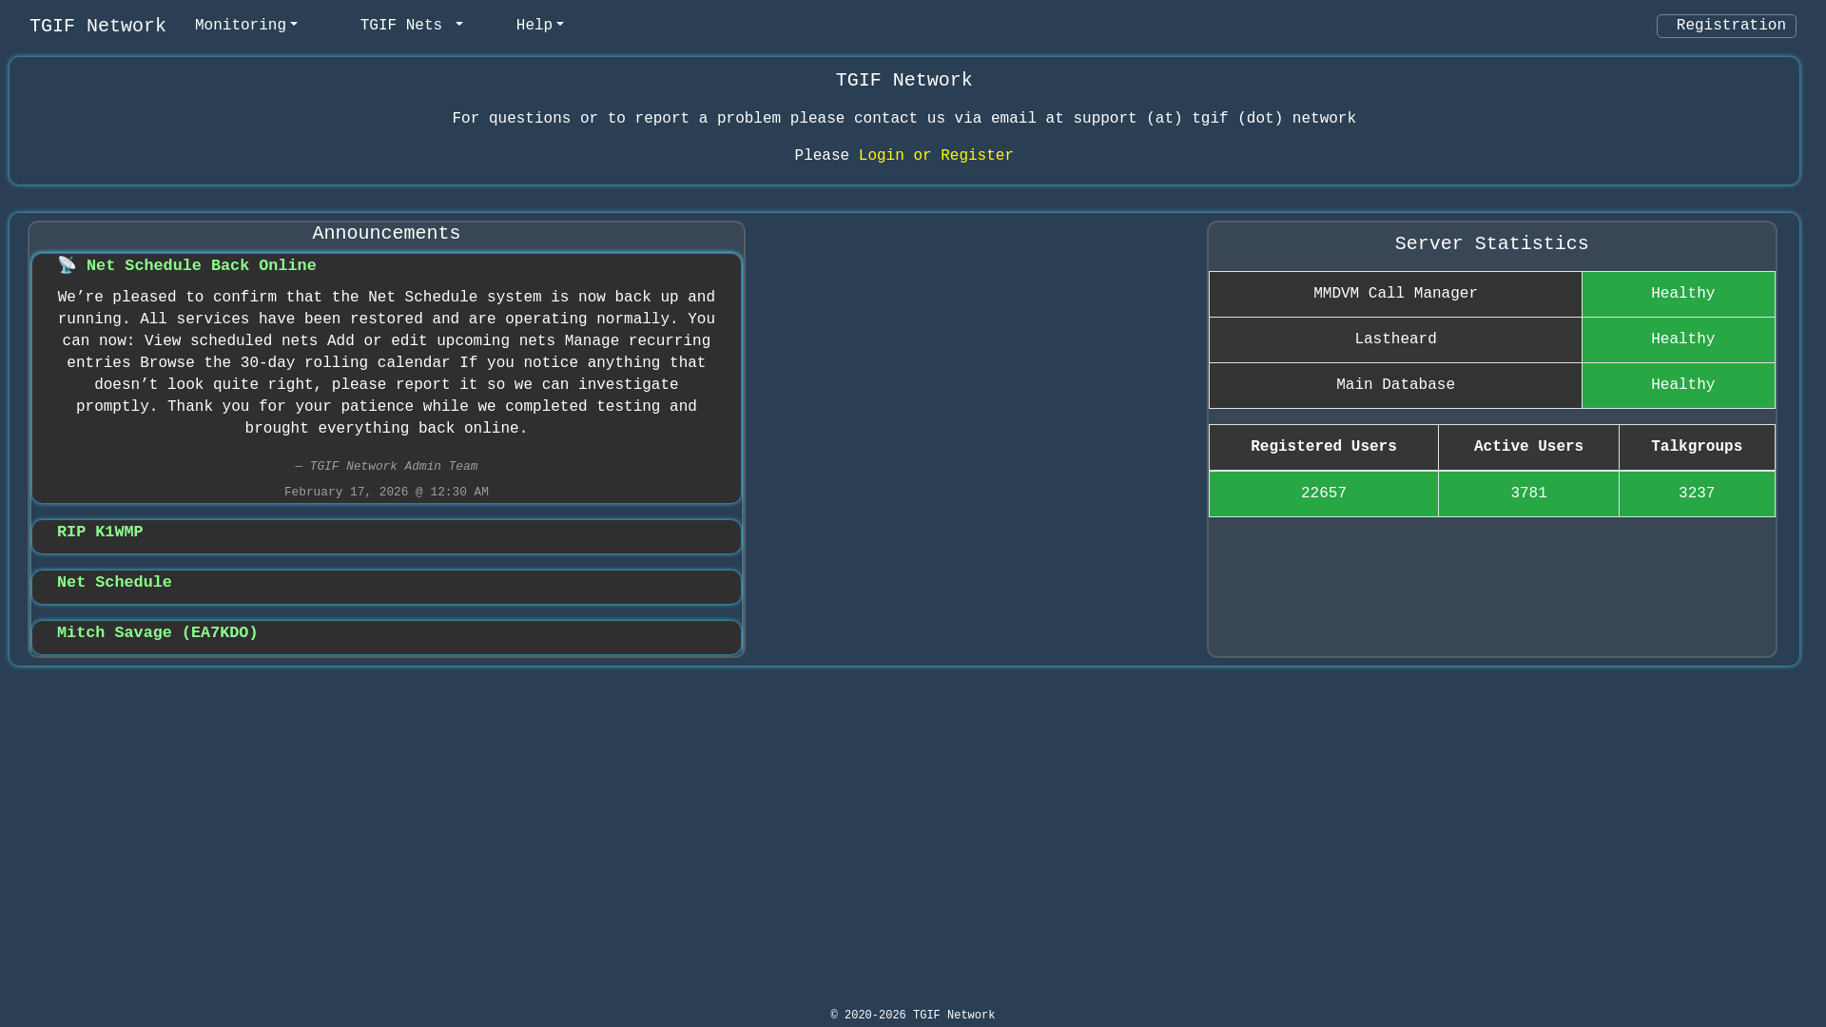Click the MMDVM Call Manager row label
Image resolution: width=1826 pixels, height=1027 pixels.
coord(1395,294)
